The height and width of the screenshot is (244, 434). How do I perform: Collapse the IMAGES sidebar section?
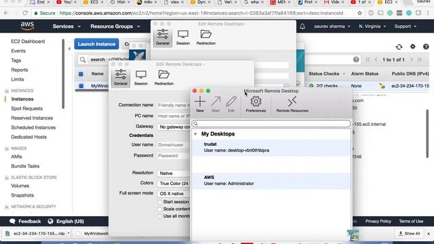[x=7, y=148]
